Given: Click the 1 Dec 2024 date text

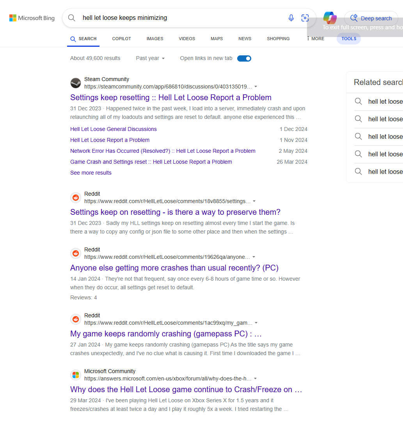Looking at the screenshot, I should click(293, 129).
